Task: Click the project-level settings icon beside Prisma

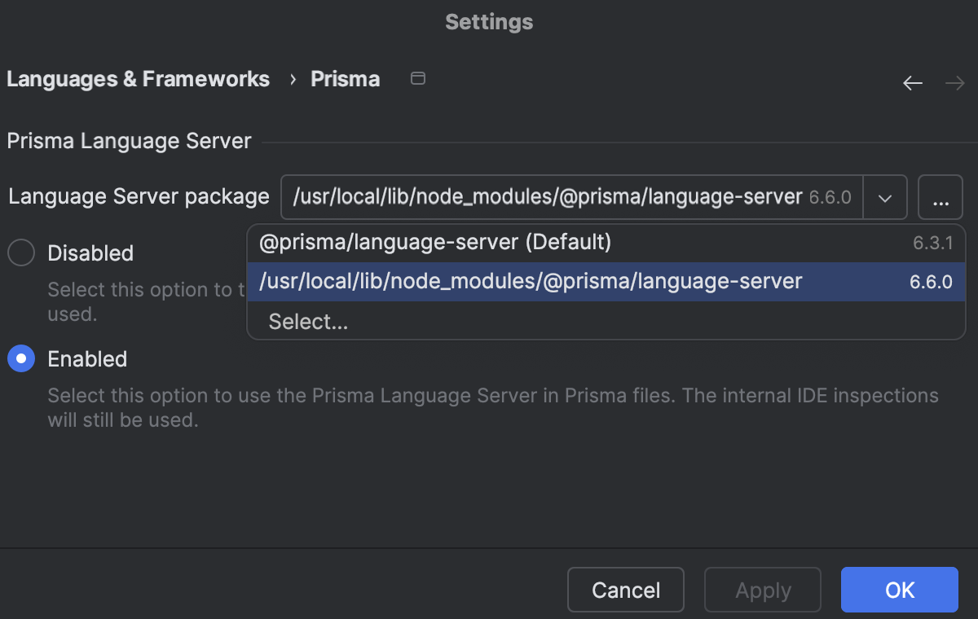Action: coord(417,79)
